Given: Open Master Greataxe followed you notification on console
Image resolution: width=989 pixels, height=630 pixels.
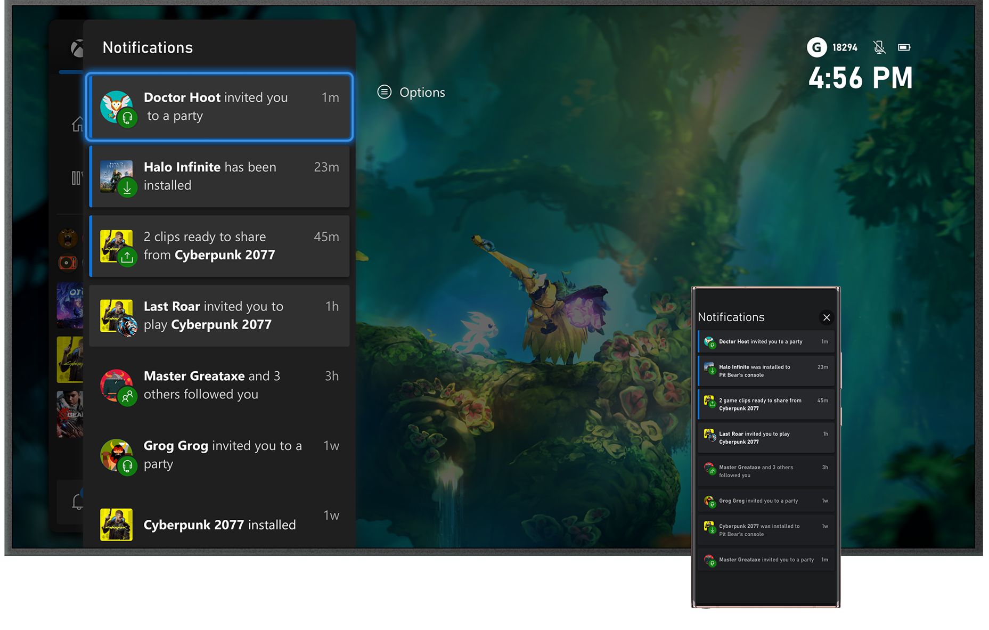Looking at the screenshot, I should [x=219, y=386].
